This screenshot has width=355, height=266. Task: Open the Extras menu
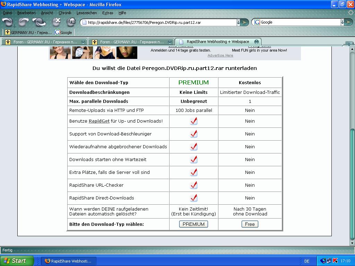pyautogui.click(x=107, y=13)
